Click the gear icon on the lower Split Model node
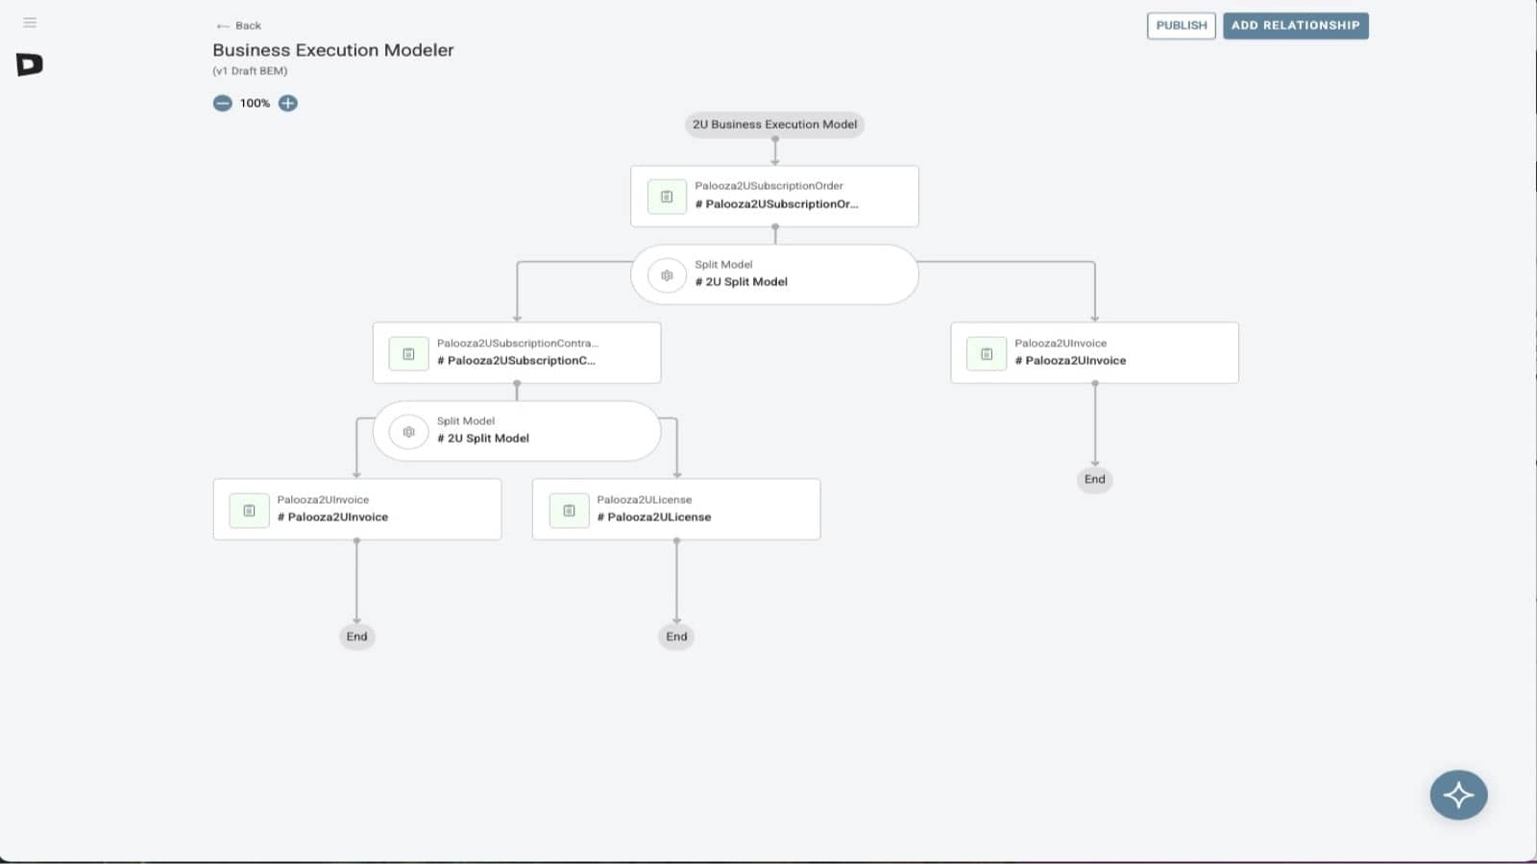 [x=406, y=431]
